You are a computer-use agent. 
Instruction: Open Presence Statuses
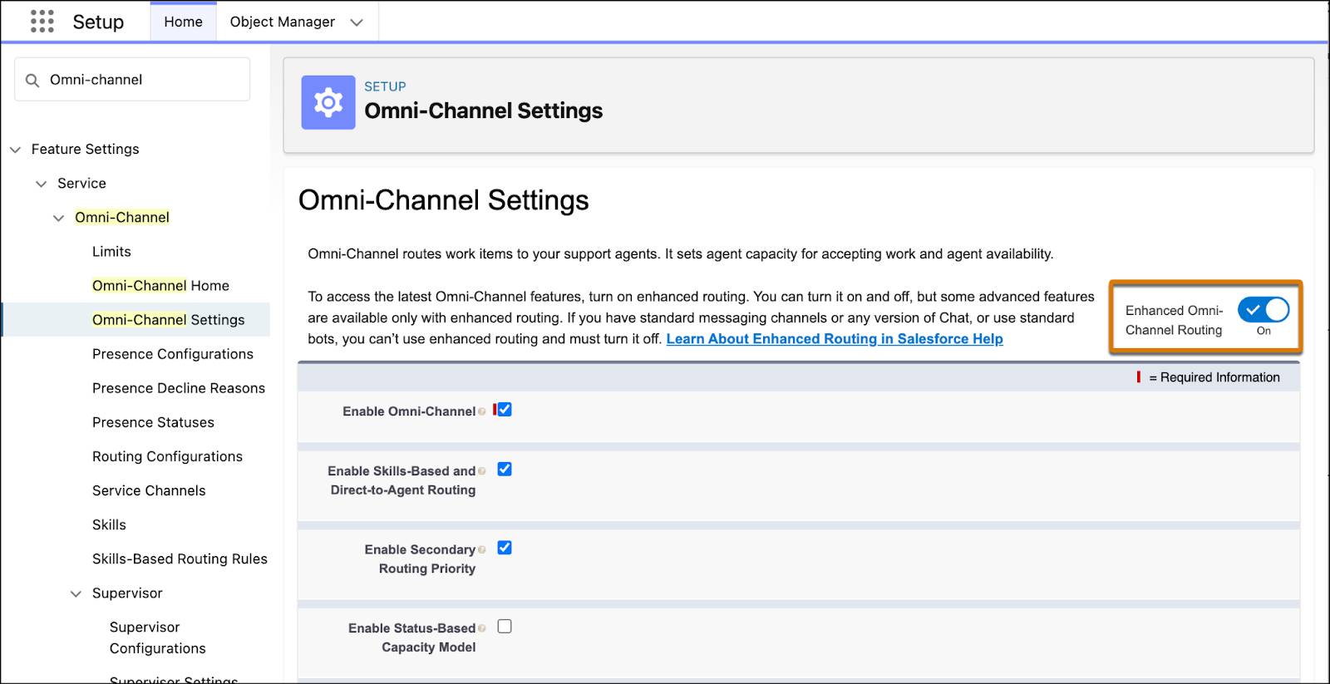click(x=153, y=422)
